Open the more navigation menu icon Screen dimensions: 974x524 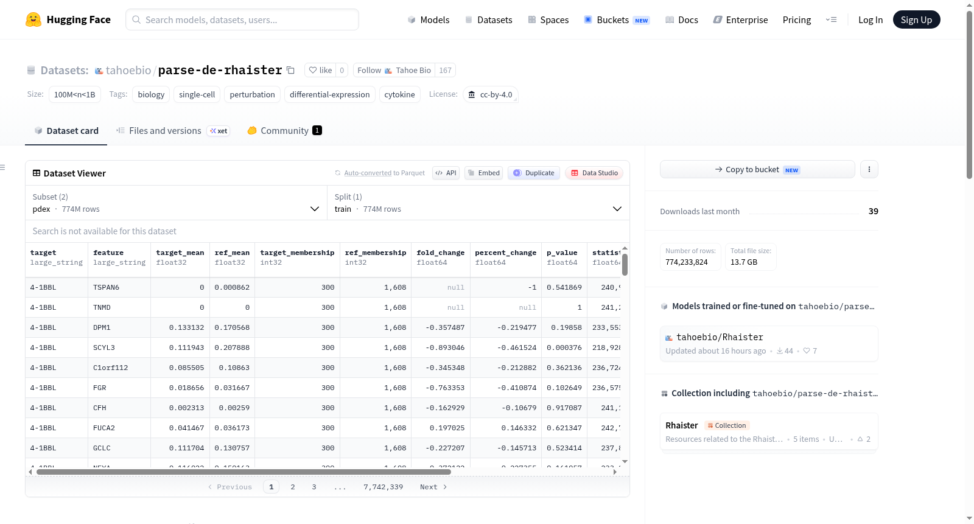831,19
